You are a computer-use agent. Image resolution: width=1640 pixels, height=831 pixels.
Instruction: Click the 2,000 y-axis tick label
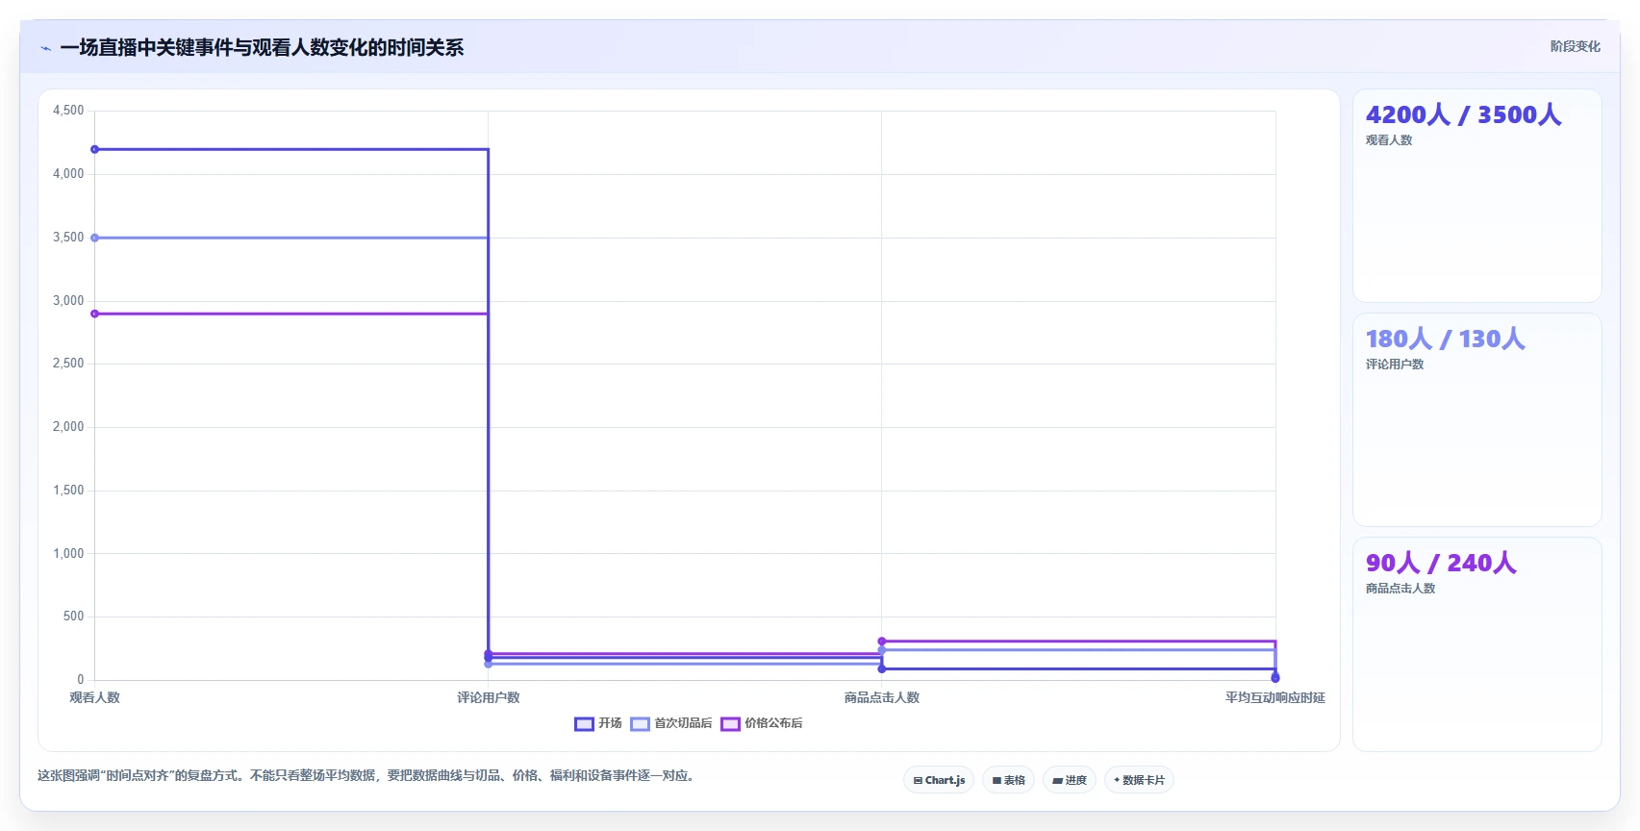pos(68,427)
